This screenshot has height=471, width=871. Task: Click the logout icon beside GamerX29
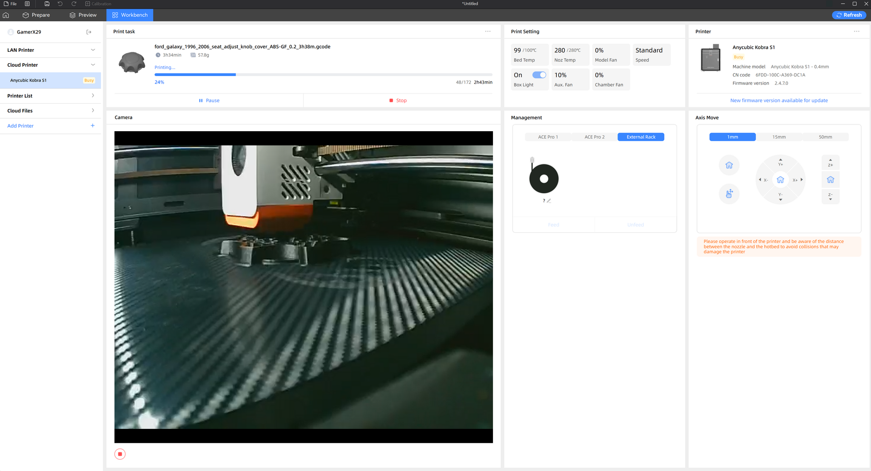(x=89, y=32)
